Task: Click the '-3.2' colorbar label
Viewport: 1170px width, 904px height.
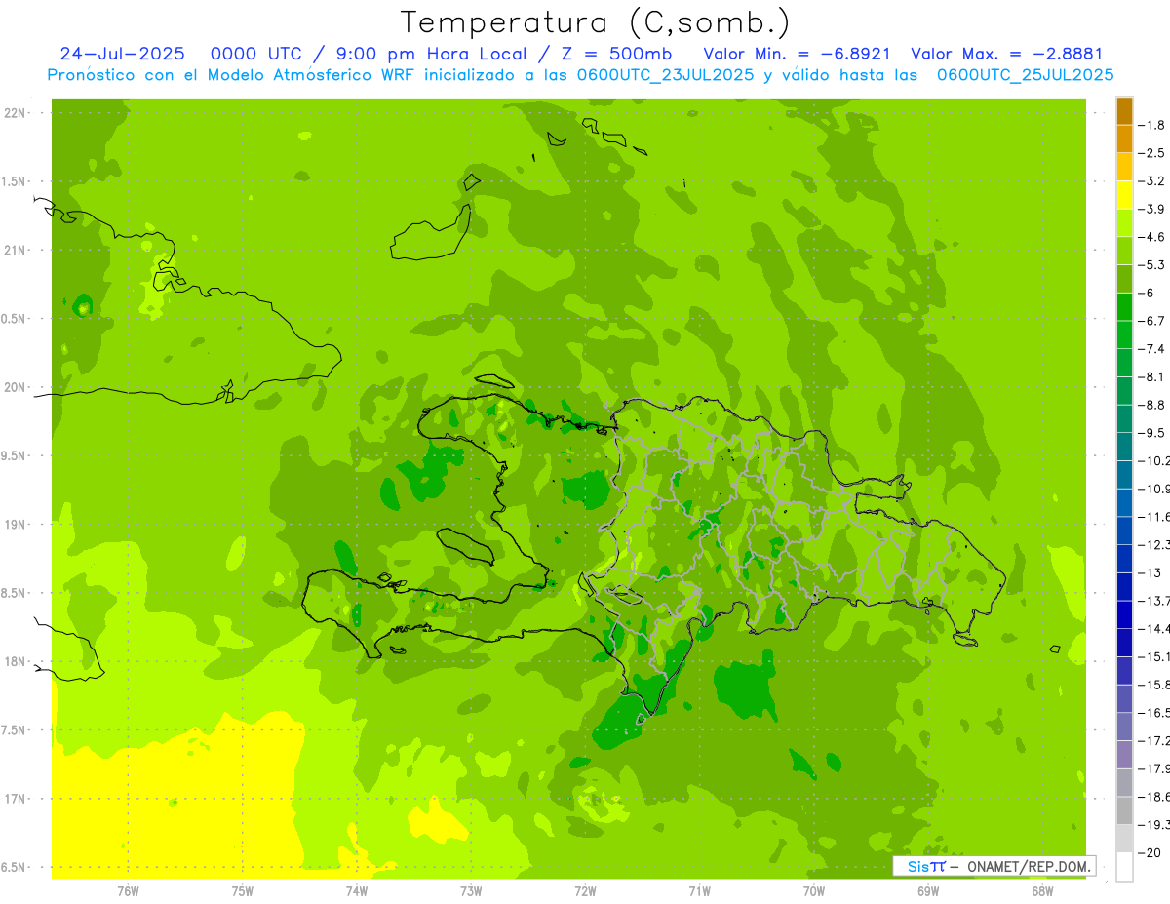Action: 1151,181
